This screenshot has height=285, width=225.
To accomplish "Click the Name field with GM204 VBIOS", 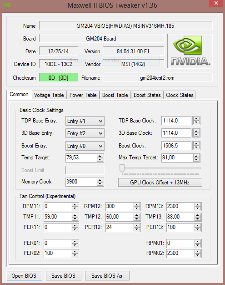I will [x=125, y=25].
